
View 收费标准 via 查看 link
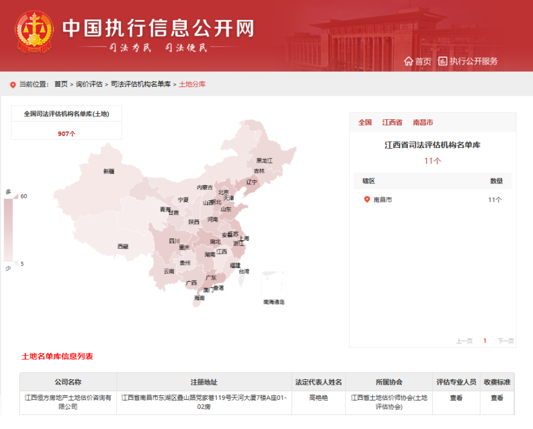(497, 398)
